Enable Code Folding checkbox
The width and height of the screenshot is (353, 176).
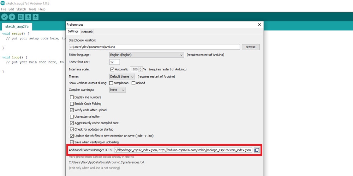(72, 104)
